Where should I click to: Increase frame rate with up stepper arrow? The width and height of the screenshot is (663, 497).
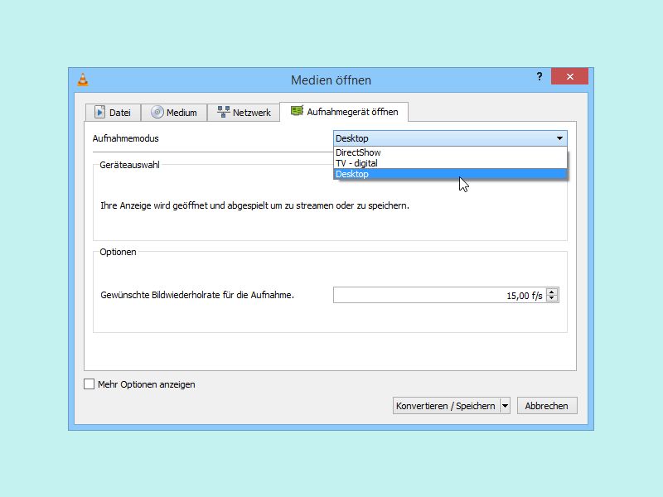click(552, 292)
